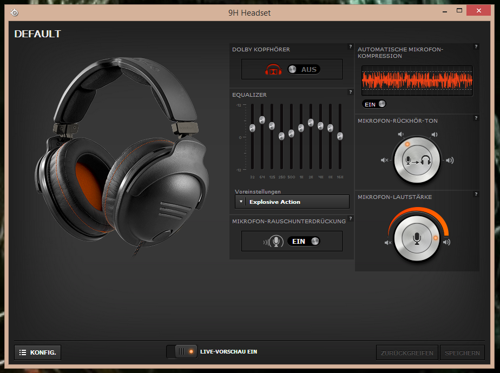
Task: Click the 1K equalizer slider
Action: [x=301, y=128]
